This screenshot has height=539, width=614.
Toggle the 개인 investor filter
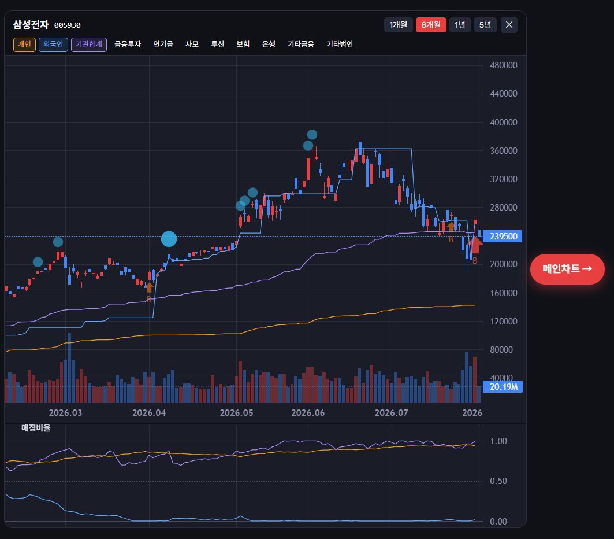click(x=24, y=45)
